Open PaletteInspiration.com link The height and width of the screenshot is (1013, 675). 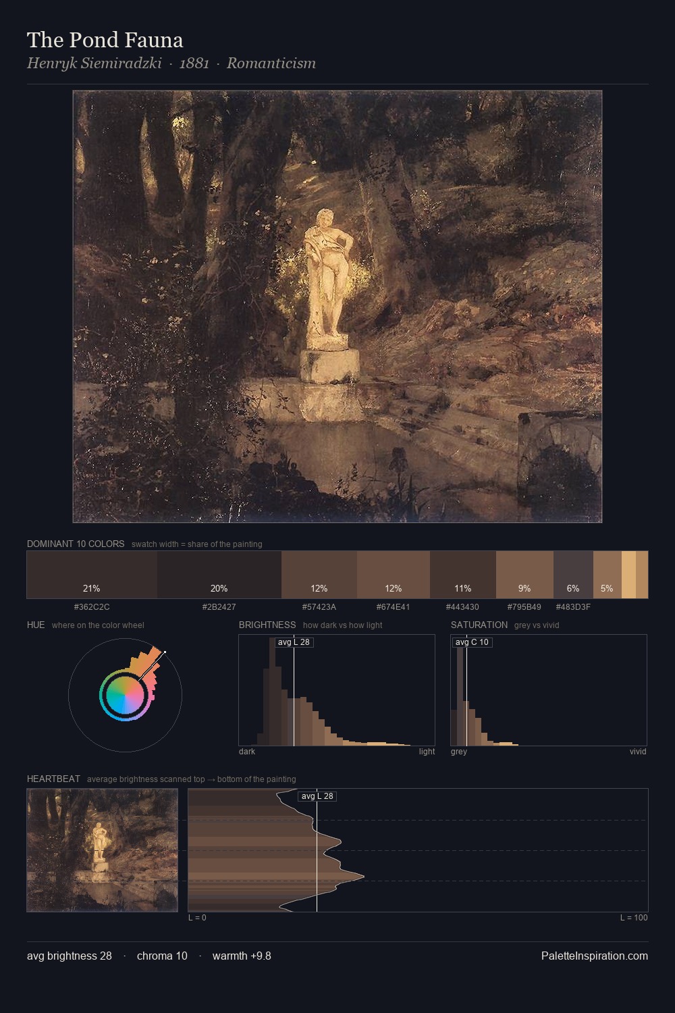point(595,956)
